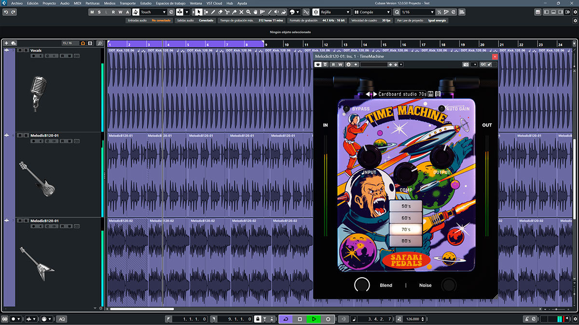Go to previous TimeMachine preset arrow
This screenshot has height=325, width=579.
point(368,94)
